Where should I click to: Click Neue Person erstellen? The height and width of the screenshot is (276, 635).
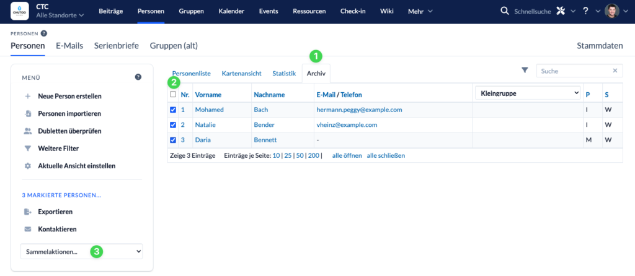click(69, 96)
